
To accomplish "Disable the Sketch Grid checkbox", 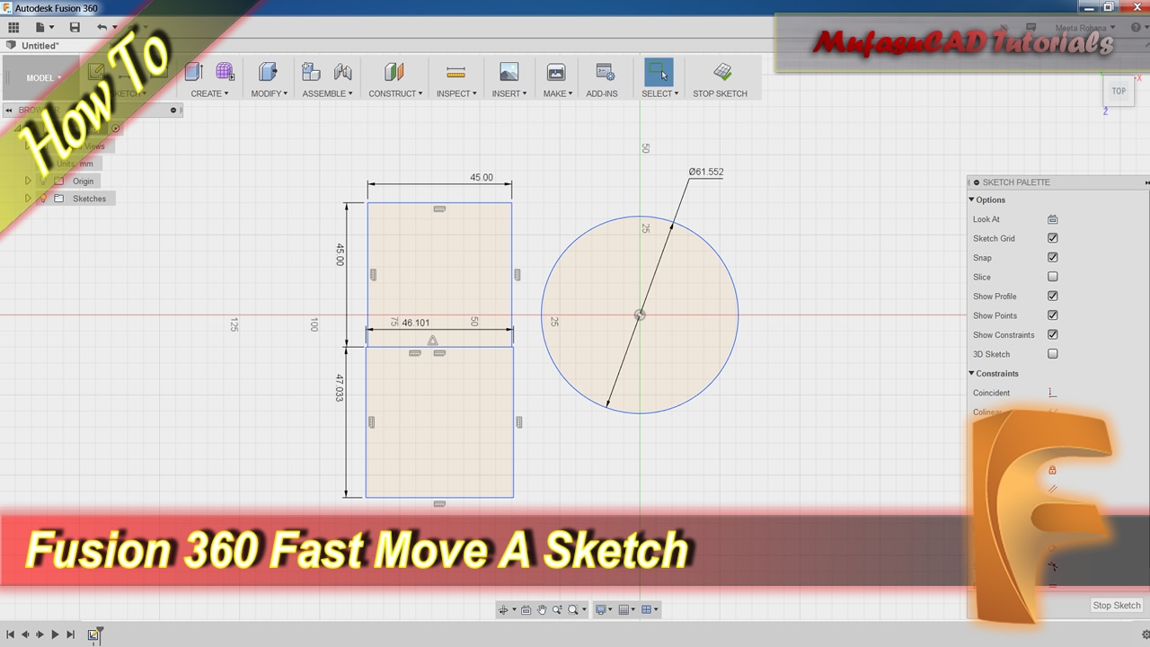I will point(1052,238).
